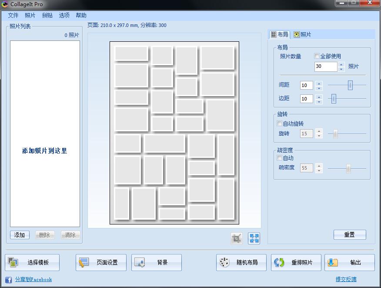
Task: Enable the 自动旋转 checkbox
Action: tap(280, 123)
